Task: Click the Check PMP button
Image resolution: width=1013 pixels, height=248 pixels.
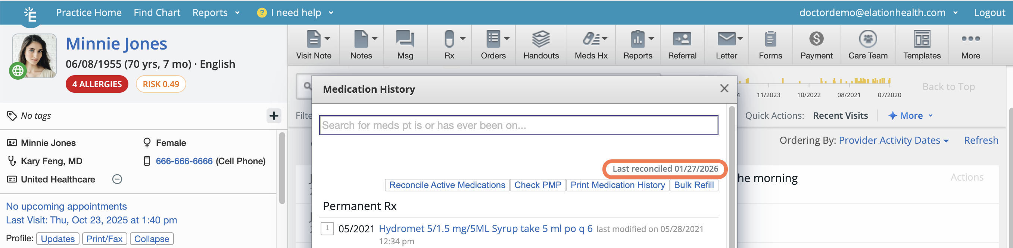Action: 537,185
